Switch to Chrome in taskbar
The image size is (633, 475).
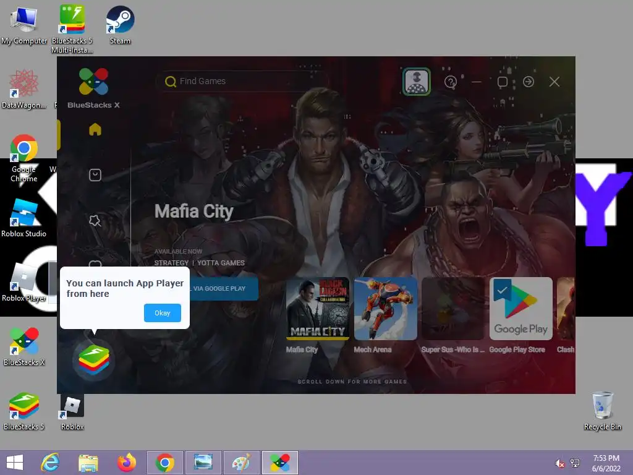(164, 463)
